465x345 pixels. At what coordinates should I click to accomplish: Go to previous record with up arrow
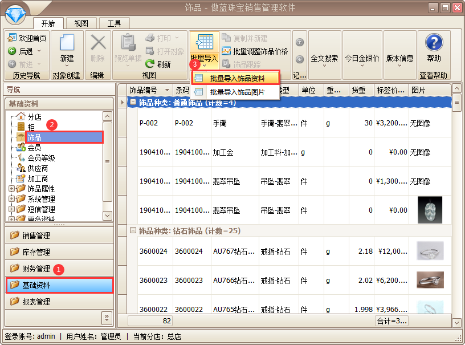300,42
